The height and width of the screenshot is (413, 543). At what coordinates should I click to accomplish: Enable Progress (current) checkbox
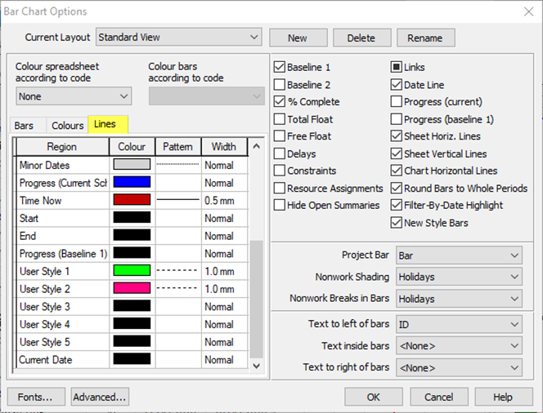396,101
